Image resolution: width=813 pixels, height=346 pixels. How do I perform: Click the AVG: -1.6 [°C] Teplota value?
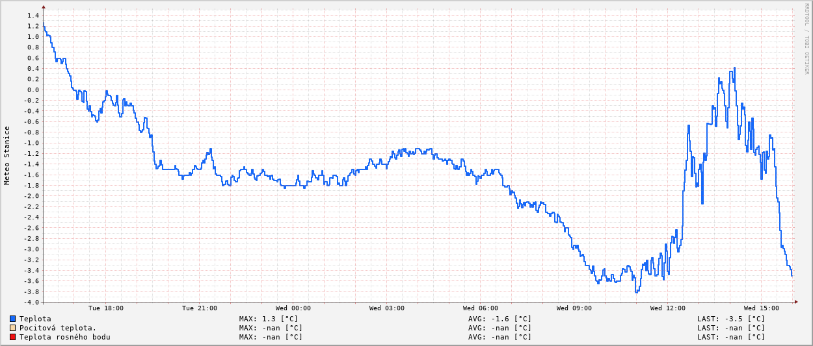coord(500,319)
